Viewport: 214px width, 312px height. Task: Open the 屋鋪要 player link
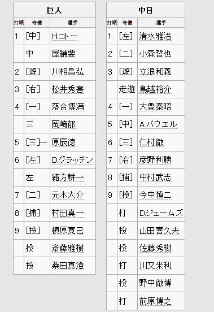pos(64,54)
